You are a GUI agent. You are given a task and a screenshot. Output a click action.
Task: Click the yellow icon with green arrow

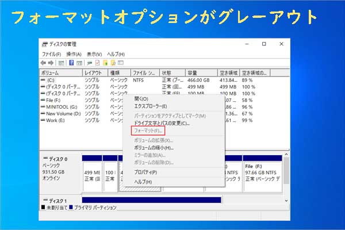tap(105, 63)
